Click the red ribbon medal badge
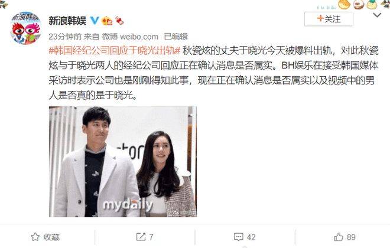390x248 pixels. (x=119, y=21)
